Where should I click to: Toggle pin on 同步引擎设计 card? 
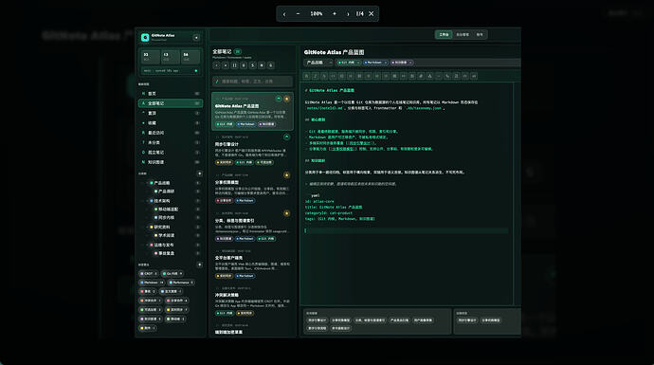(x=287, y=137)
